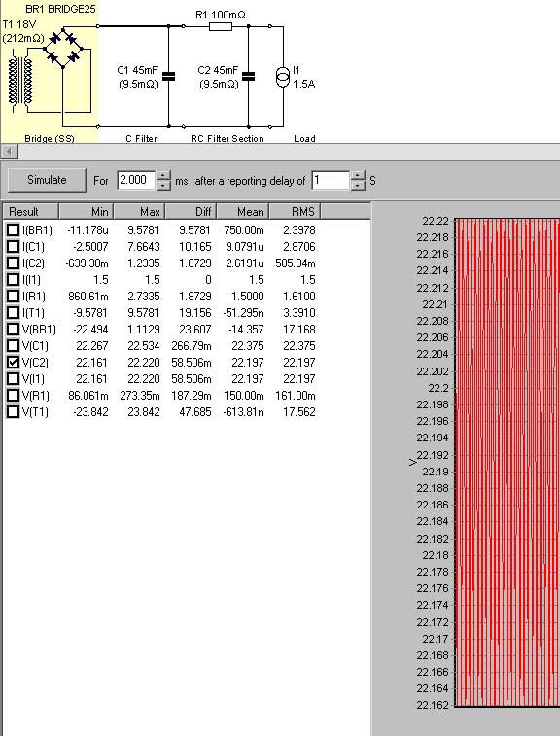Set the simulation duration field showing 2.000
This screenshot has width=560, height=736.
(136, 180)
